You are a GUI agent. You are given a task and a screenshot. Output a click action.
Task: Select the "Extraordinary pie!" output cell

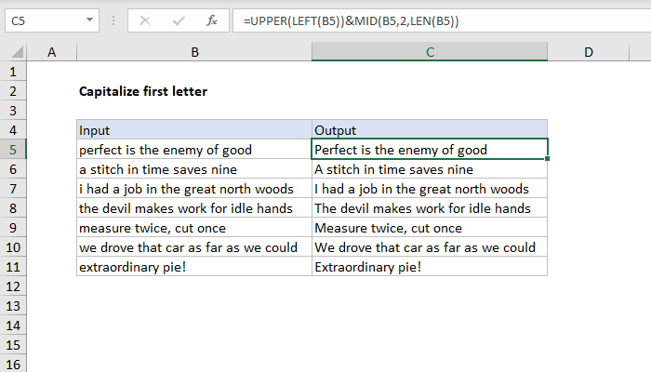point(430,267)
